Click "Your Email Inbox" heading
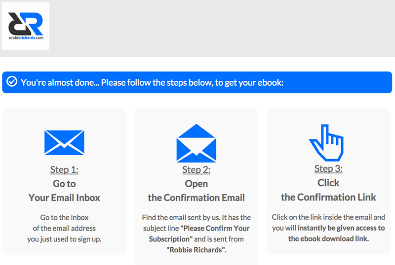The height and width of the screenshot is (265, 395). coord(64,198)
